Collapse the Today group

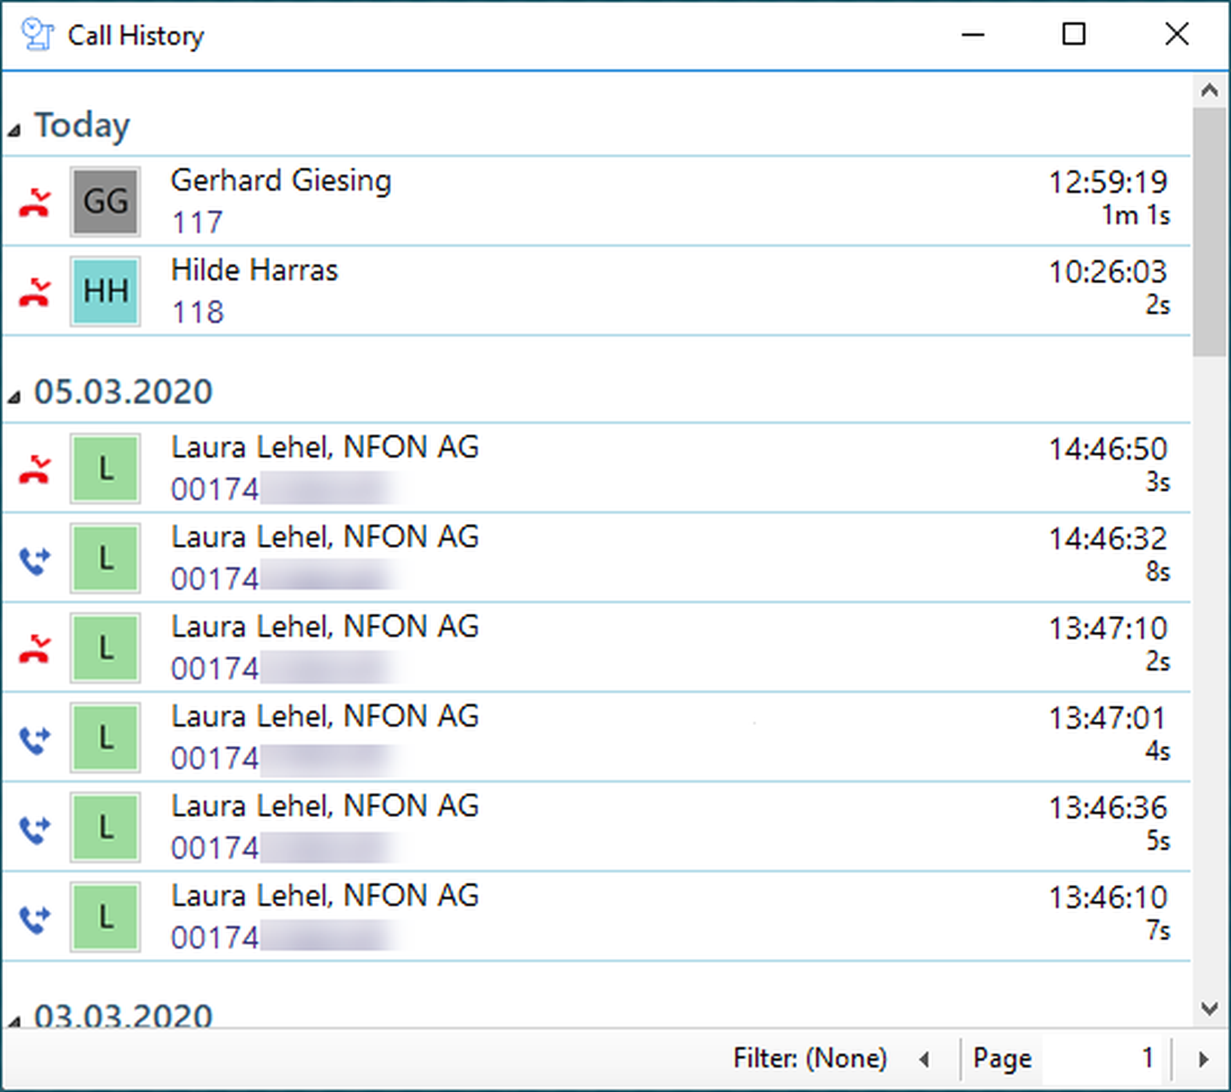coord(14,130)
